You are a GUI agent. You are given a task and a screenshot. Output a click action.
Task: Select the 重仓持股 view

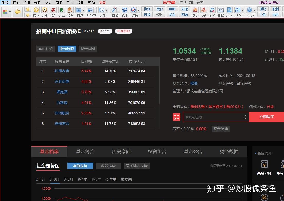(x=67, y=49)
